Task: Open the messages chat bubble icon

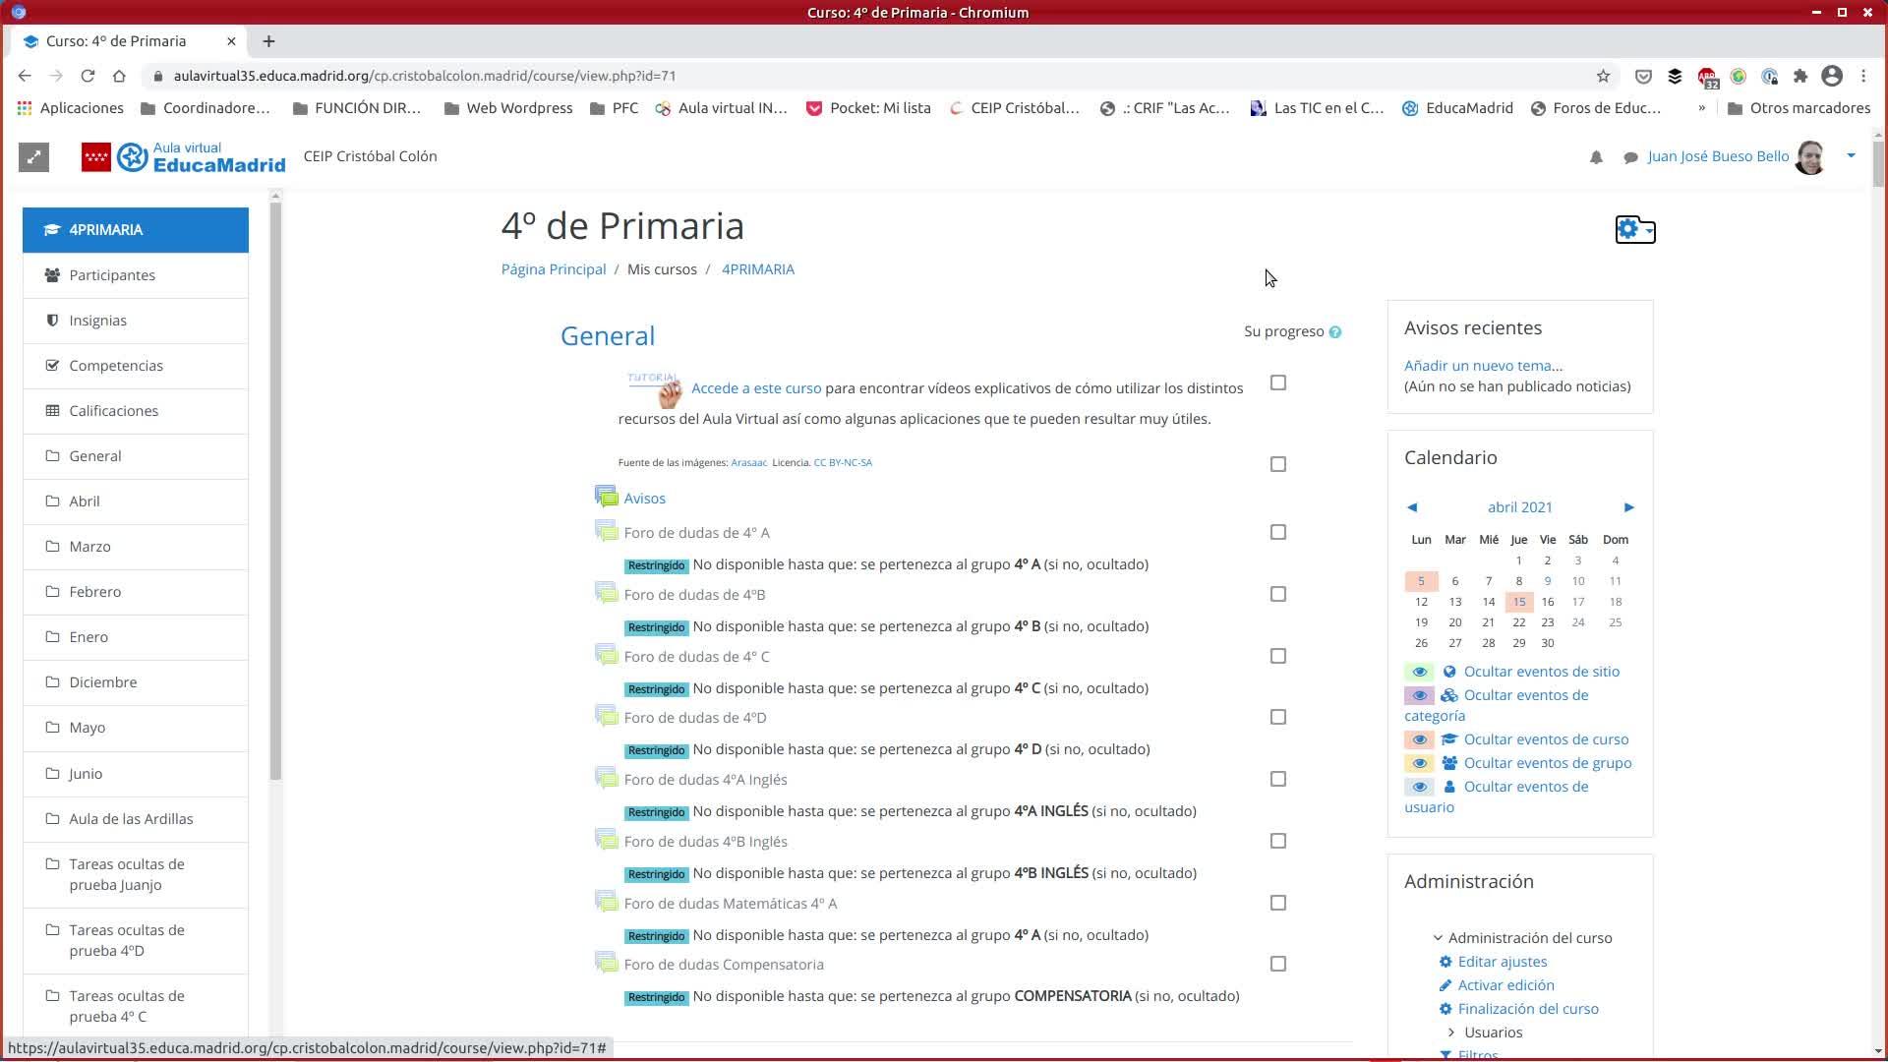Action: (1630, 157)
